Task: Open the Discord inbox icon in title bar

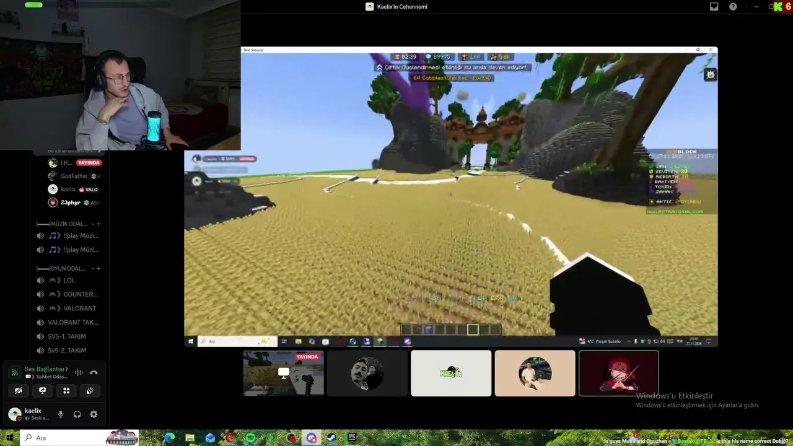Action: 714,7
